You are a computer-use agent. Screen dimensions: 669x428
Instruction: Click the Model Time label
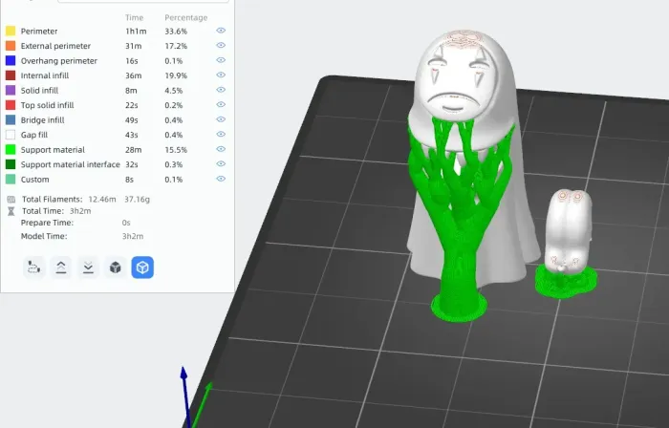click(x=44, y=236)
